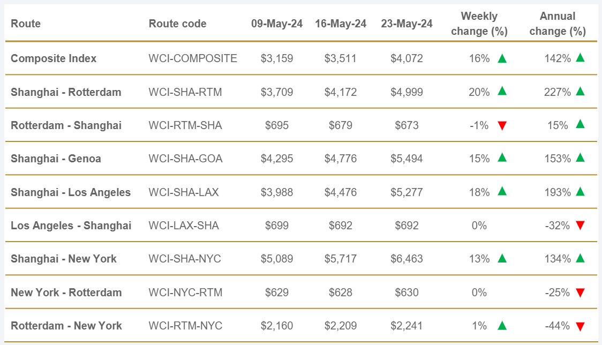This screenshot has height=345, width=602.
Task: Click green weekly arrow for Shanghai - Genoa row
Action: tap(502, 157)
